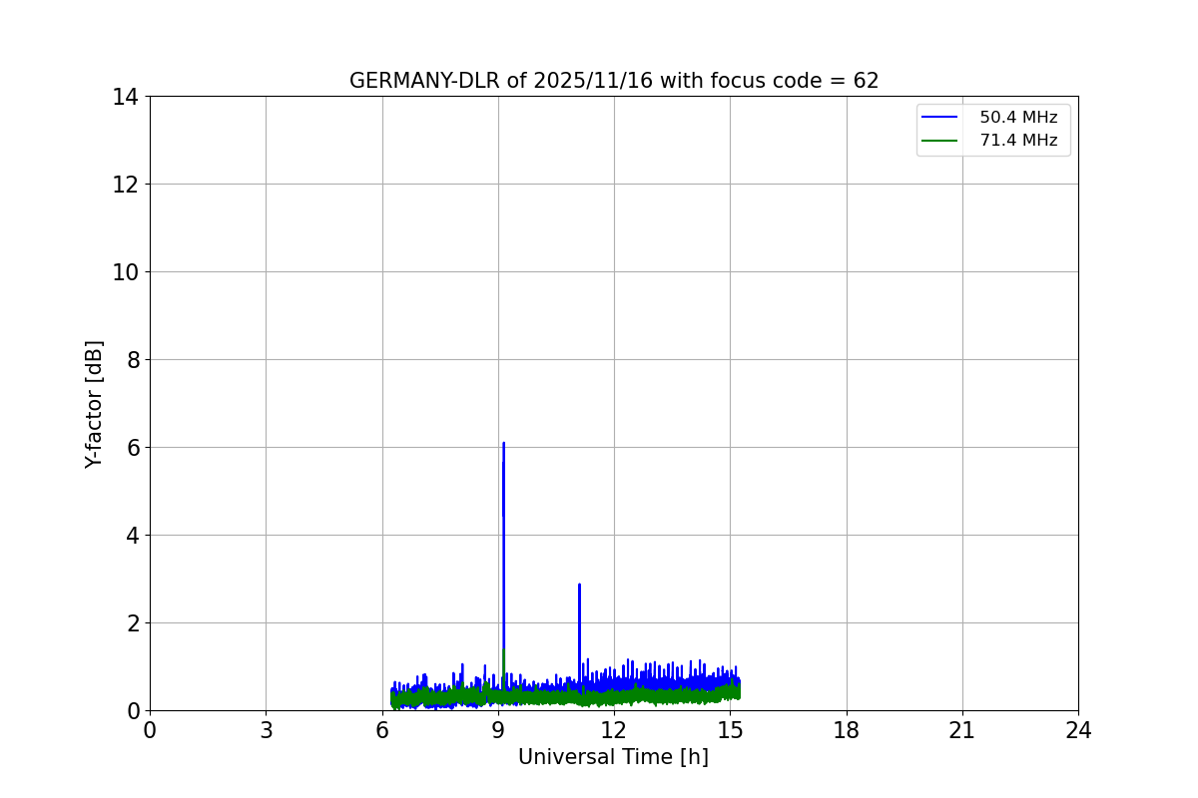Click y-axis tick label '6'
The height and width of the screenshot is (798, 1198).
coord(133,448)
